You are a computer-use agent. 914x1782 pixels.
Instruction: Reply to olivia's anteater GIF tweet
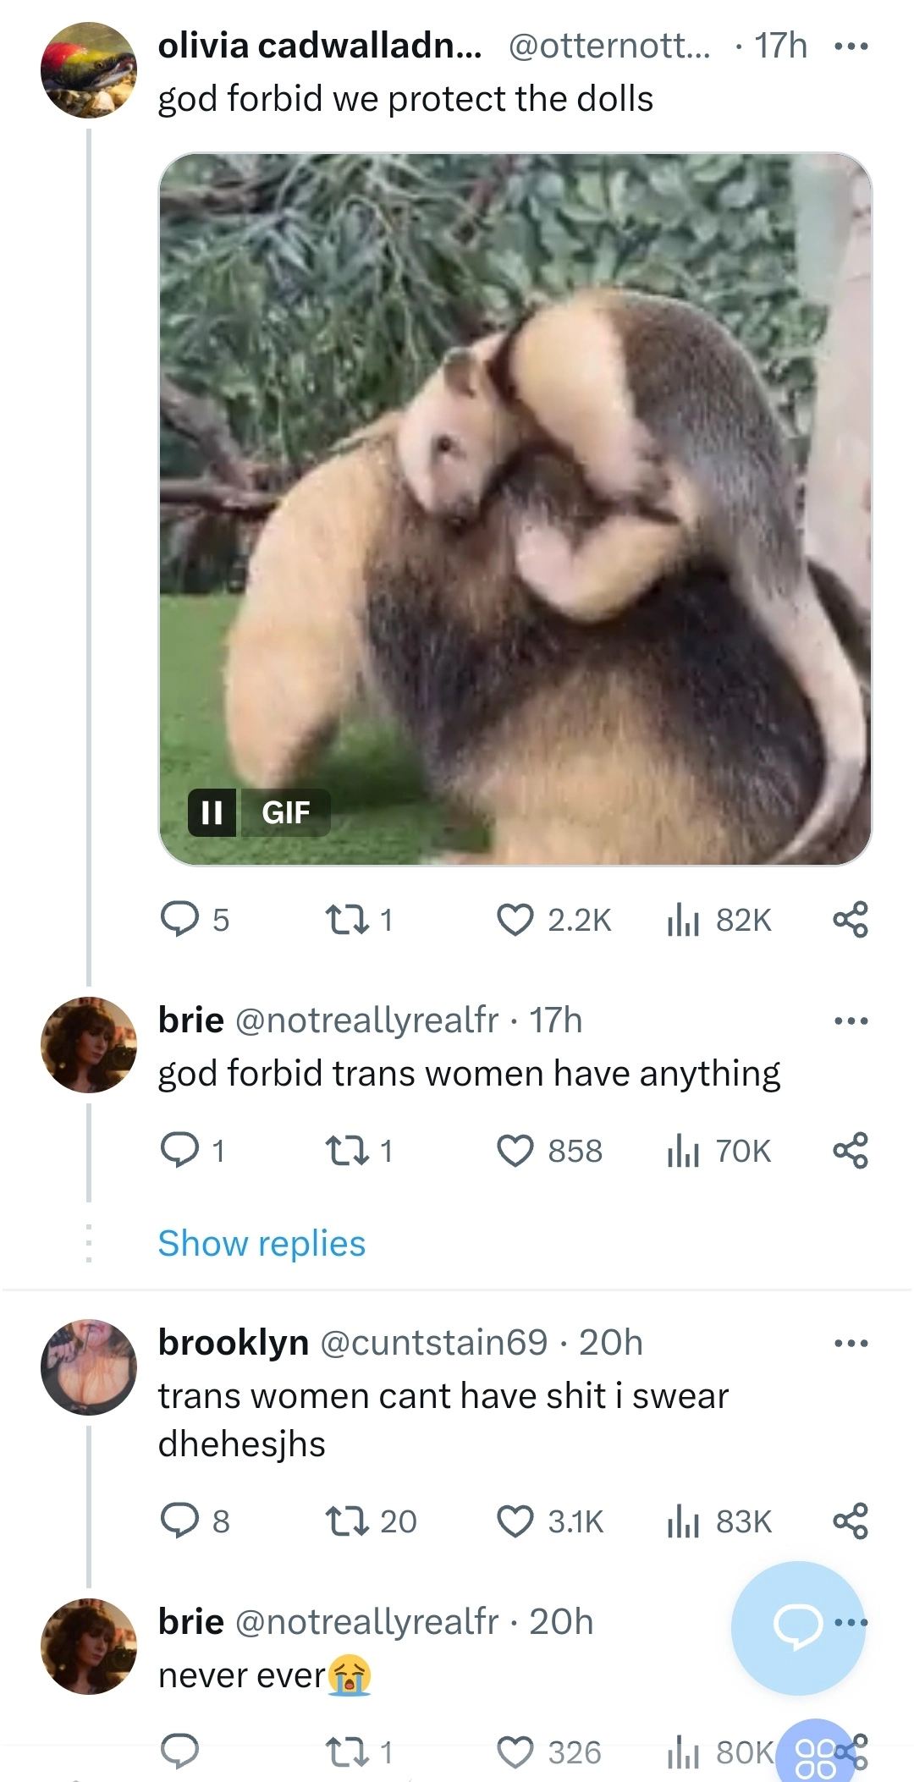tap(179, 920)
